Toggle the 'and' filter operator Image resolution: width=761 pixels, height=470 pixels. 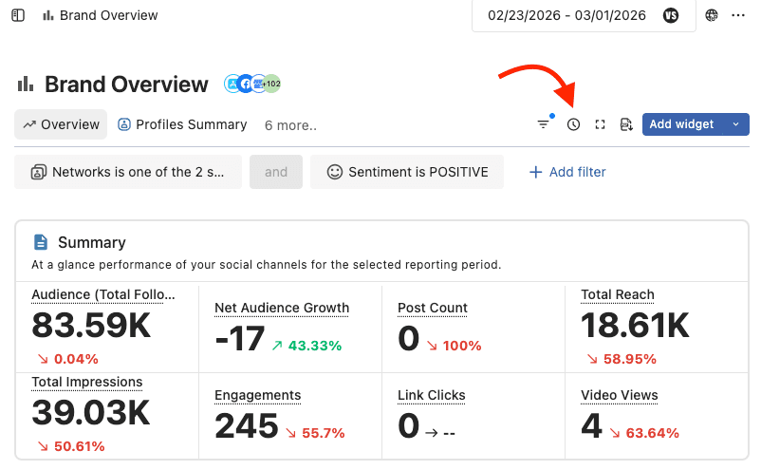[276, 172]
